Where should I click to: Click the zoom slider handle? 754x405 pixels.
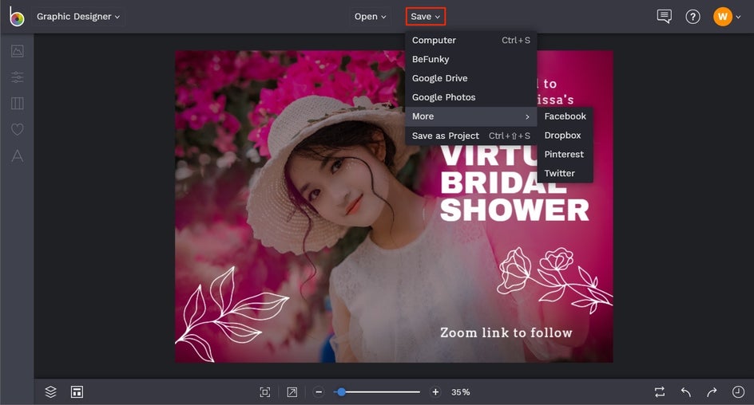[341, 392]
